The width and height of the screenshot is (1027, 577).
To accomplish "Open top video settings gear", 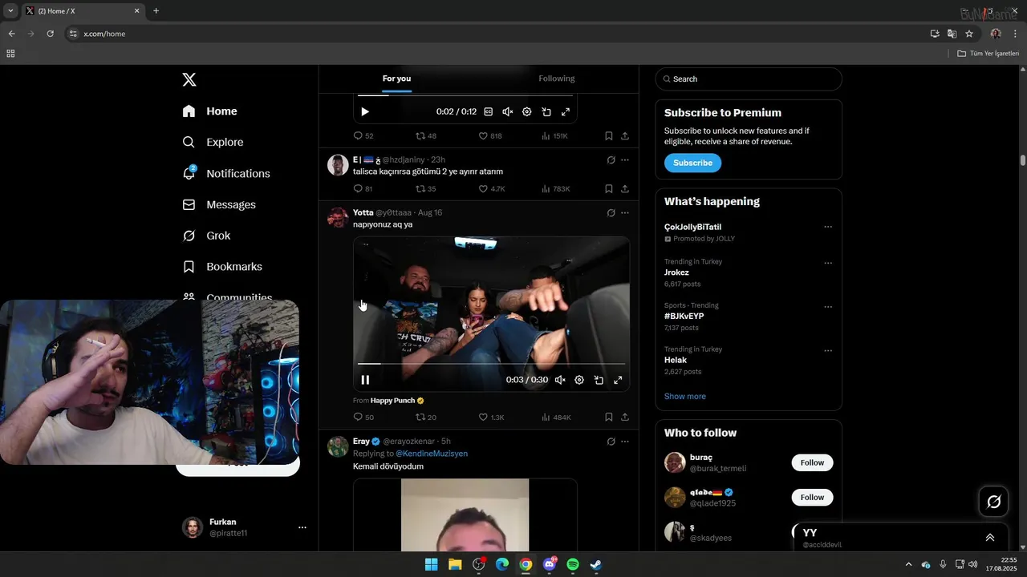I will (x=527, y=112).
